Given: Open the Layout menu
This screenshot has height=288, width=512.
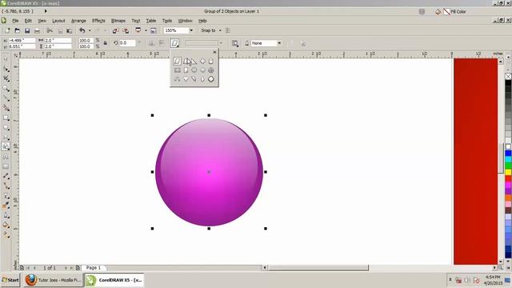Looking at the screenshot, I should [58, 21].
